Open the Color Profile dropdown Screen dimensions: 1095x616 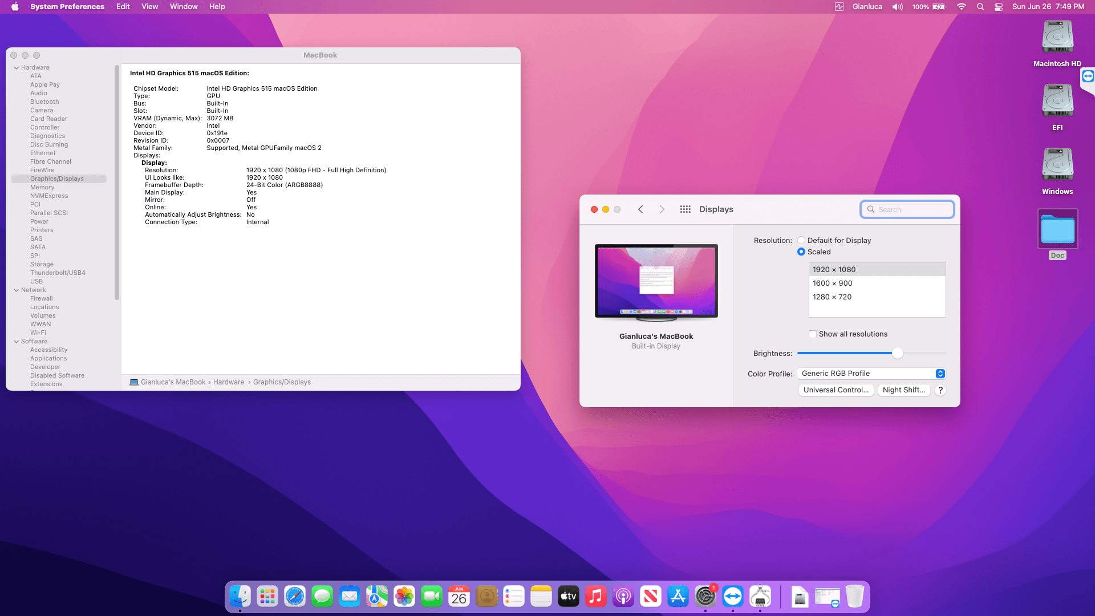pos(871,374)
